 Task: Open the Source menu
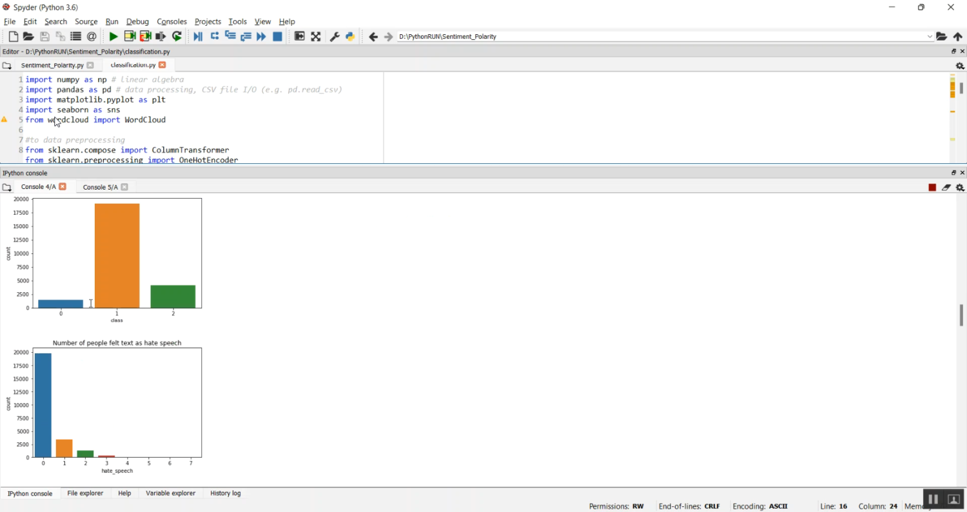[x=86, y=21]
